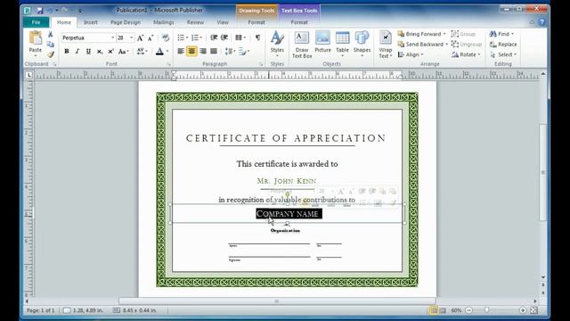The width and height of the screenshot is (570, 321).
Task: Open the Styles gallery
Action: click(277, 44)
